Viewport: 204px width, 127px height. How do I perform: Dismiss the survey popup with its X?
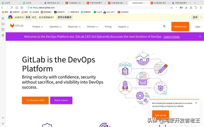(x=196, y=103)
